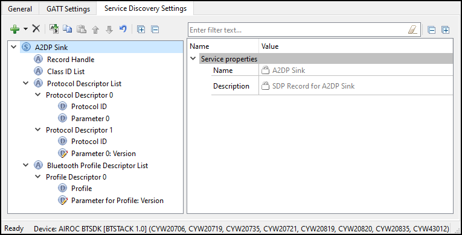Click the Name column header

[199, 46]
